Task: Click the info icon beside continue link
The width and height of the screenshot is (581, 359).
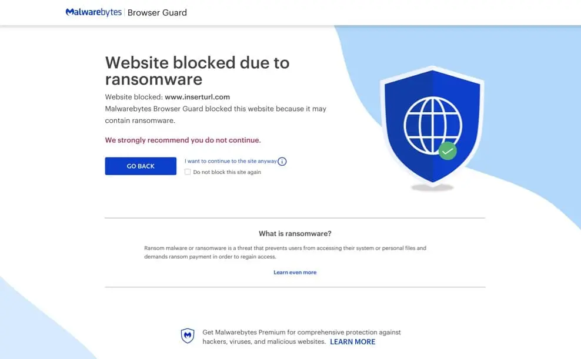Action: coord(282,162)
